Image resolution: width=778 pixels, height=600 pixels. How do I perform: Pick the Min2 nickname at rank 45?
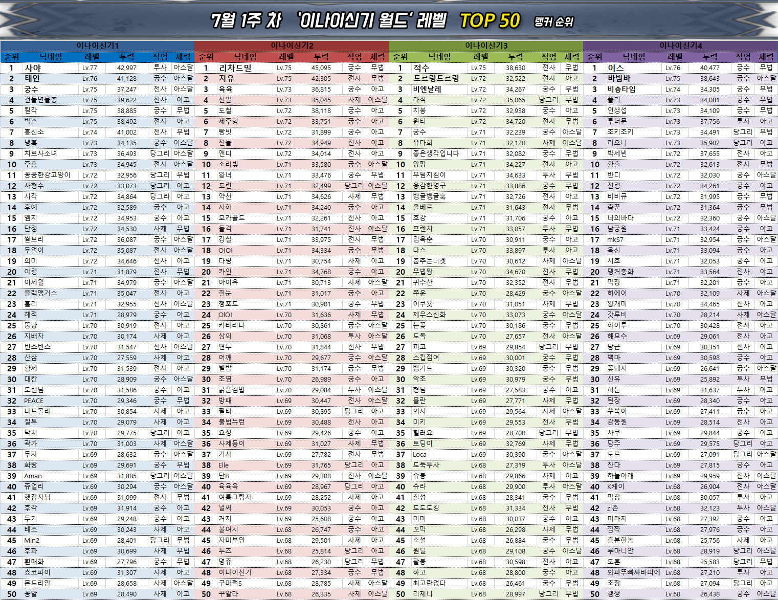(32, 540)
